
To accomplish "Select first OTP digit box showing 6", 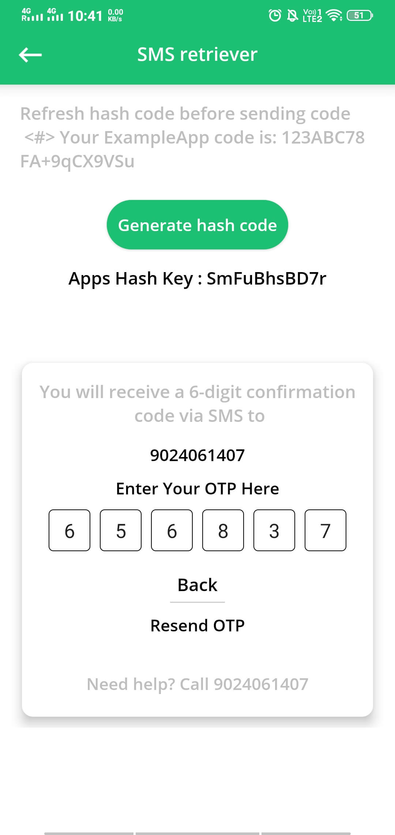I will click(69, 530).
